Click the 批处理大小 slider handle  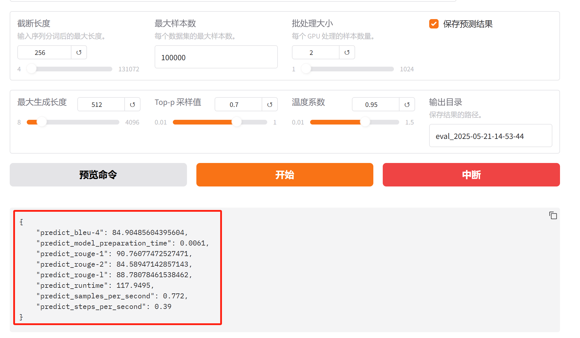click(x=306, y=69)
